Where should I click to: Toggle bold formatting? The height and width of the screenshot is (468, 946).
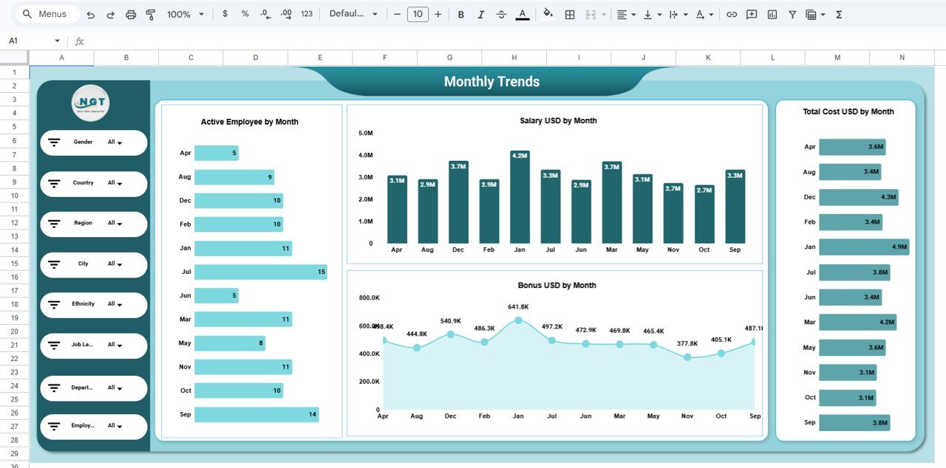[x=461, y=15]
